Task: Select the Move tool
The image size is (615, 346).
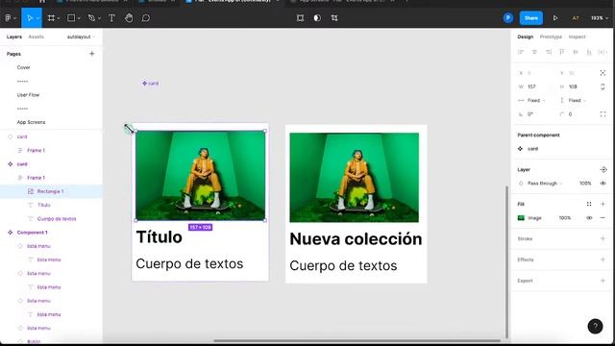Action: coord(30,18)
